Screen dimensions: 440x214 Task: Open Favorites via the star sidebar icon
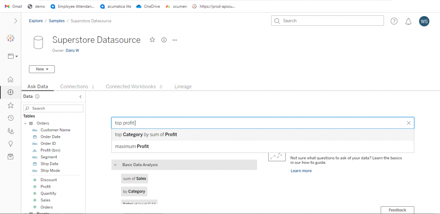pos(10,105)
